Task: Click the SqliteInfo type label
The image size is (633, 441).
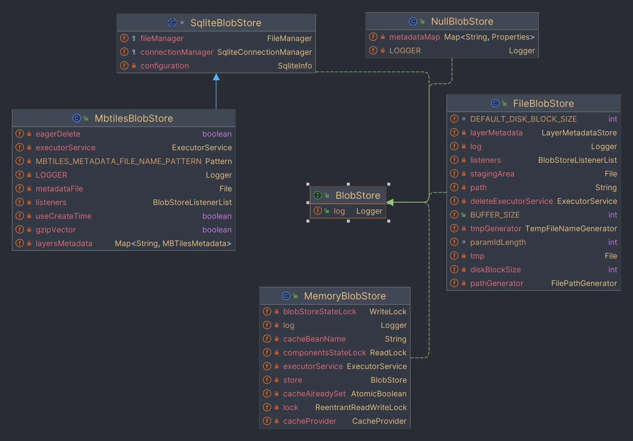Action: [295, 65]
